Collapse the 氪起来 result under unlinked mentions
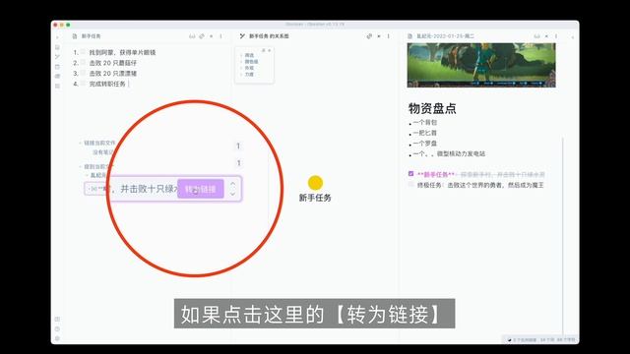Screen dimensions: 630x354 tap(87, 175)
